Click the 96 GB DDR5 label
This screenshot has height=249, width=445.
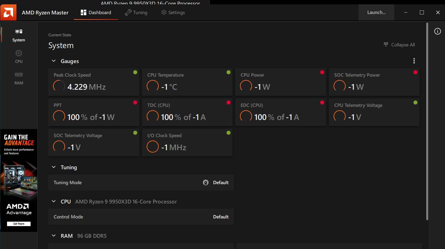(x=92, y=236)
